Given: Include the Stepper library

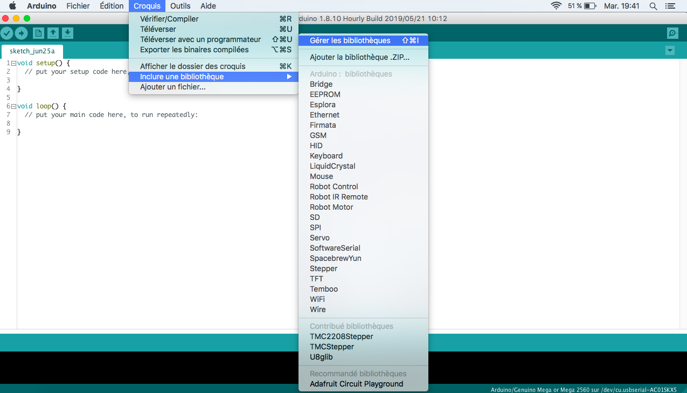Looking at the screenshot, I should pos(364,268).
